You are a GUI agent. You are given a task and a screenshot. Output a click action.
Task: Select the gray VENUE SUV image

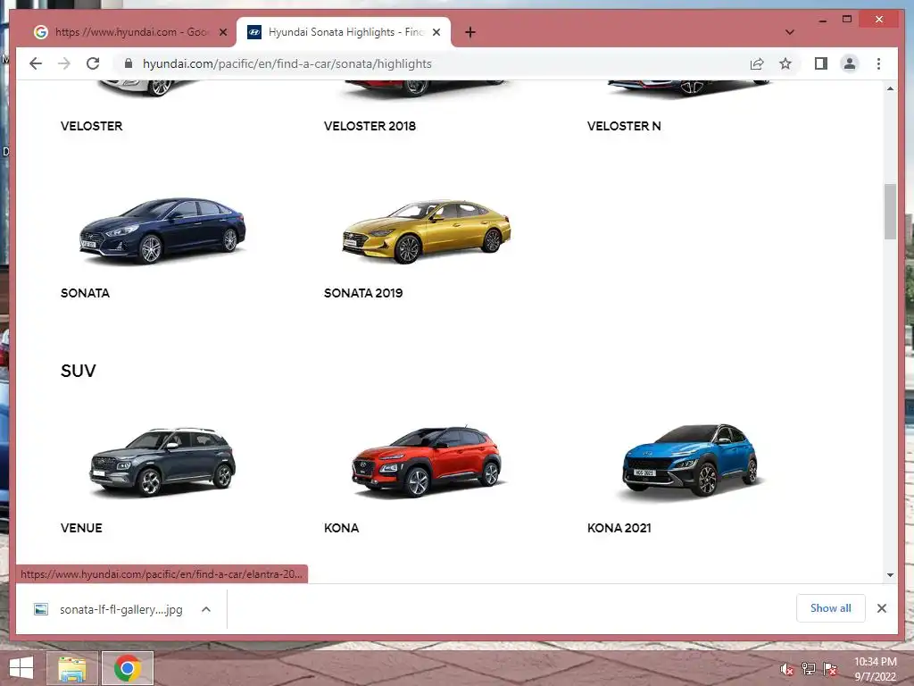tap(162, 462)
